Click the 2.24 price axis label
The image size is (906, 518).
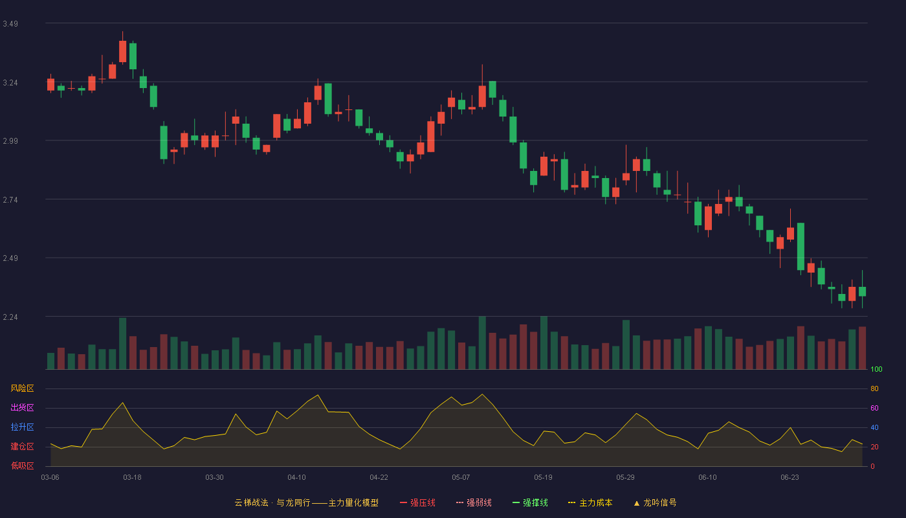tap(10, 317)
